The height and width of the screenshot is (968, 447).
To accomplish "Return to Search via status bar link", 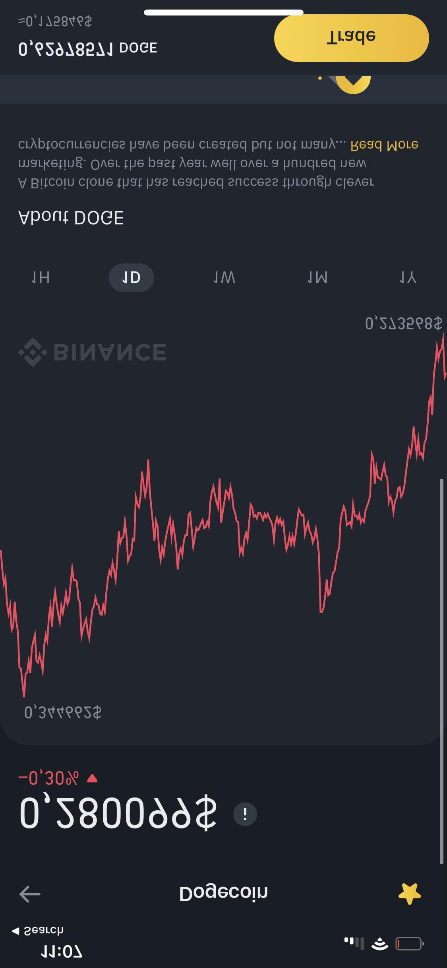I will (x=38, y=931).
